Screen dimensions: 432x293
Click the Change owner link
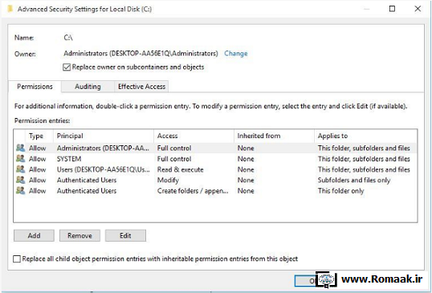pos(236,54)
